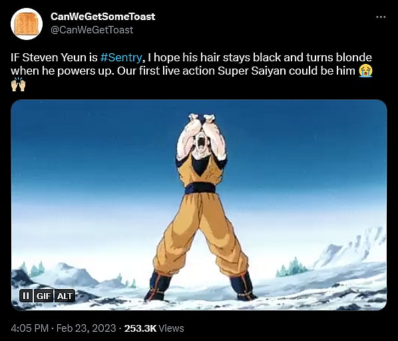
Task: Show the ALT image description
Action: [65, 296]
